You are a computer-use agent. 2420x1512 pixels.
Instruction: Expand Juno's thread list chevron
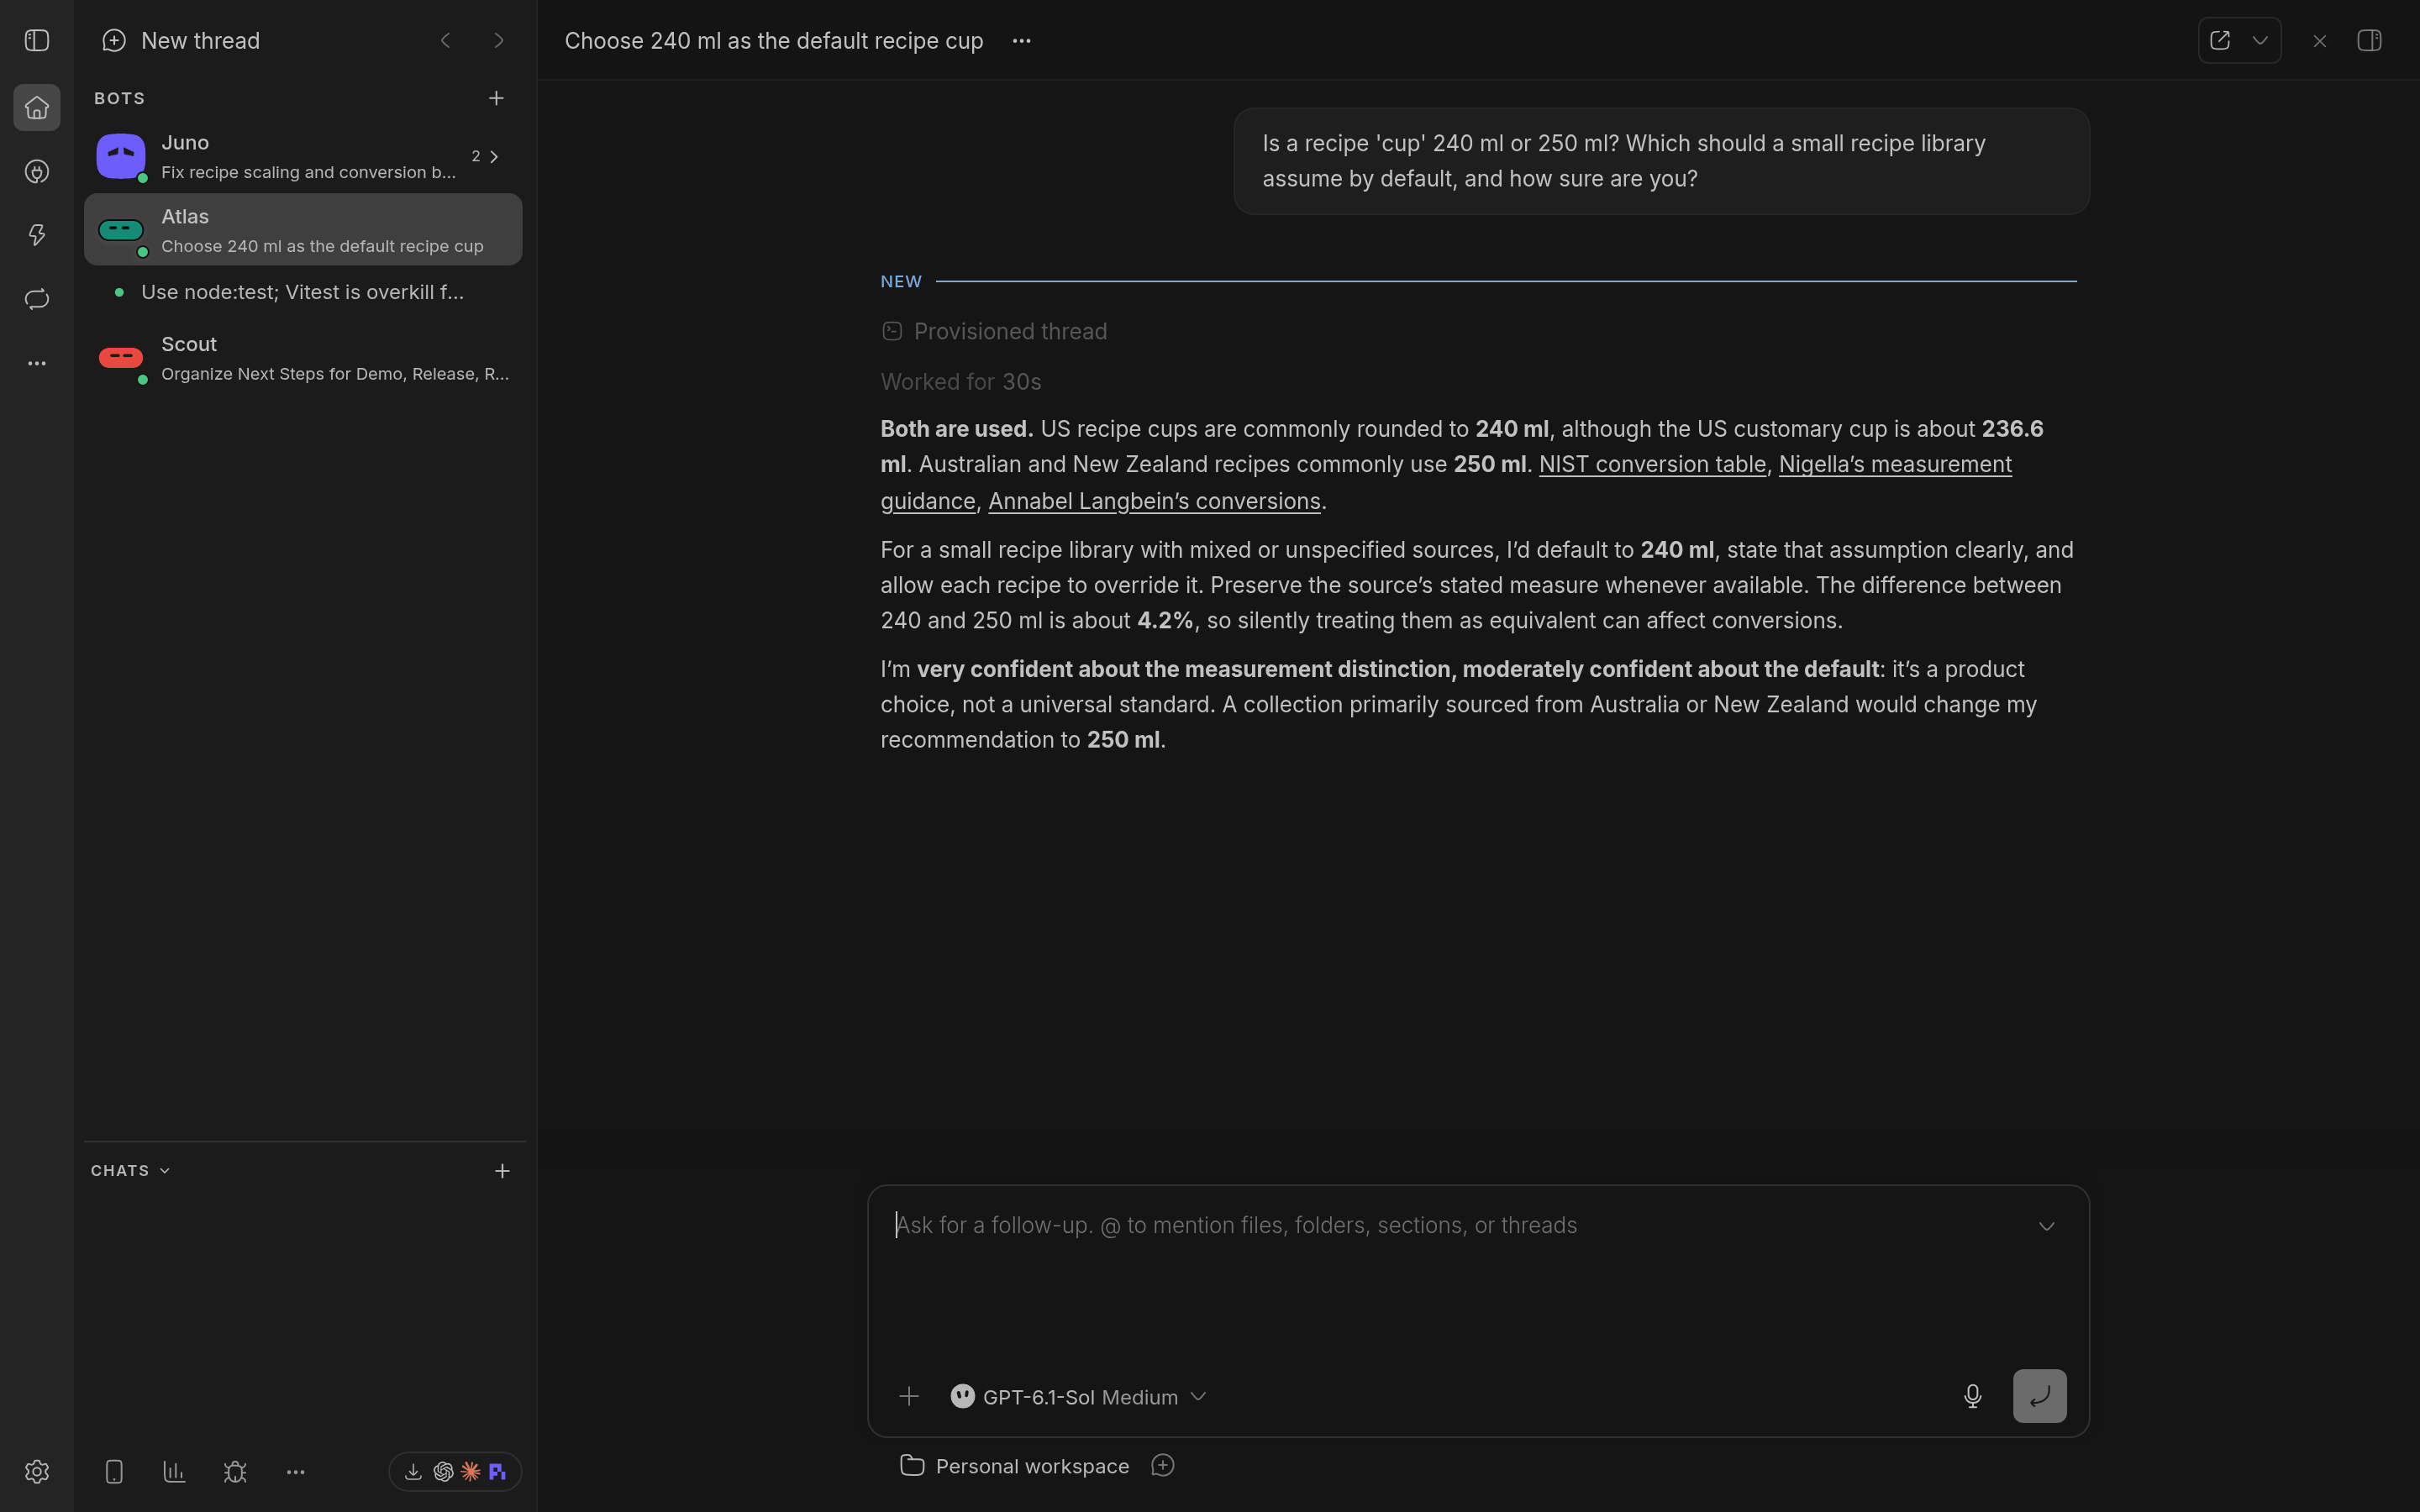point(494,156)
